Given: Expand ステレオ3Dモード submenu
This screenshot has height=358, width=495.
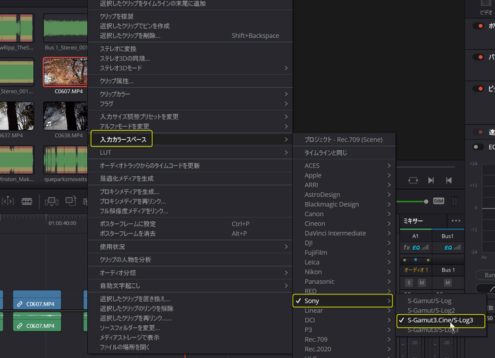Looking at the screenshot, I should point(191,68).
